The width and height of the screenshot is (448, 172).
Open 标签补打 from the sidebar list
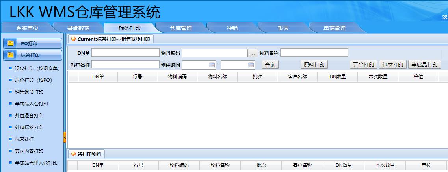click(x=24, y=139)
